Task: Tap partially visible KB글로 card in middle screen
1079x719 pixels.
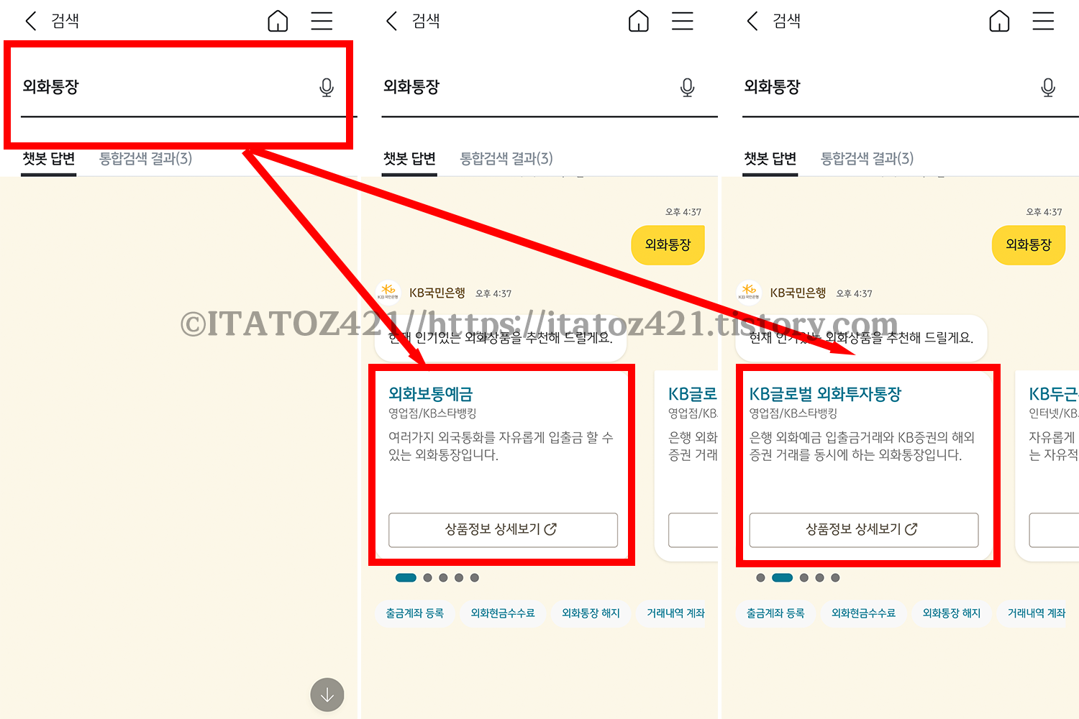Action: click(x=687, y=465)
